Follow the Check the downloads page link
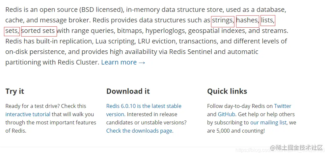This screenshot has height=156, width=328. pyautogui.click(x=140, y=131)
